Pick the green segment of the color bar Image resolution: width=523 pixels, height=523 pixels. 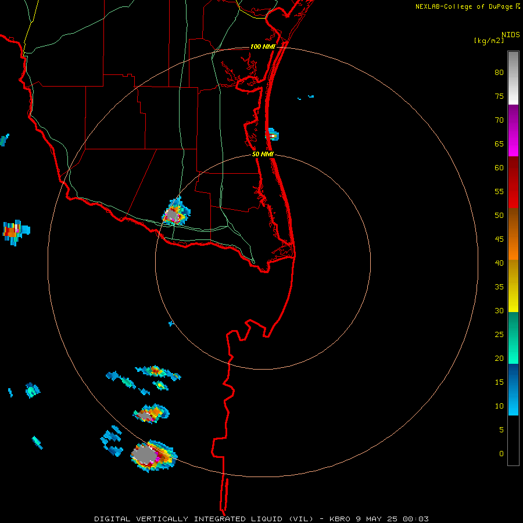click(x=513, y=338)
